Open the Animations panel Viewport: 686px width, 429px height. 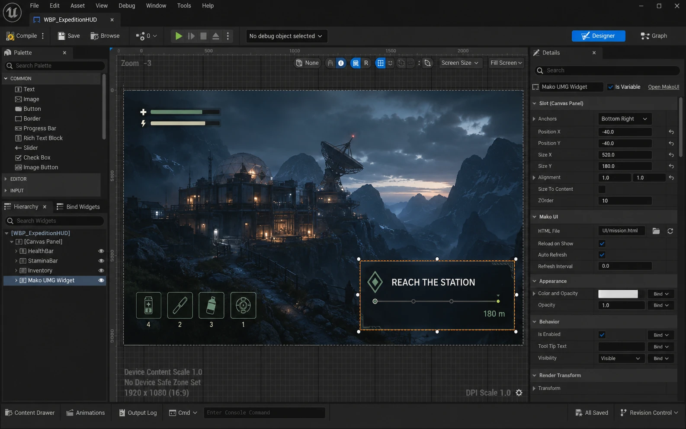(86, 413)
